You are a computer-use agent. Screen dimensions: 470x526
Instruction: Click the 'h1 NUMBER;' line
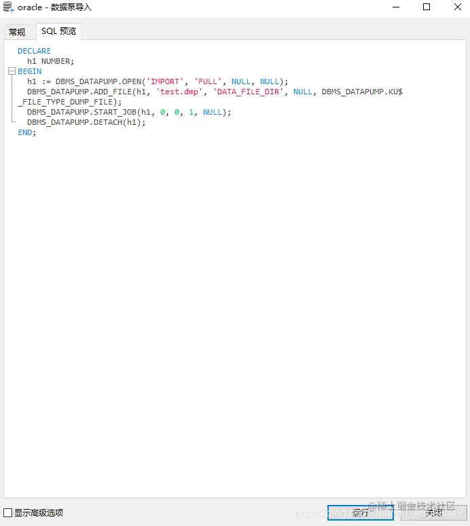(x=50, y=61)
